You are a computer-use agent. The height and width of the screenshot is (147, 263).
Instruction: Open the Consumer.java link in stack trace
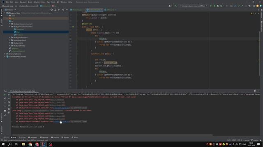tap(61, 108)
